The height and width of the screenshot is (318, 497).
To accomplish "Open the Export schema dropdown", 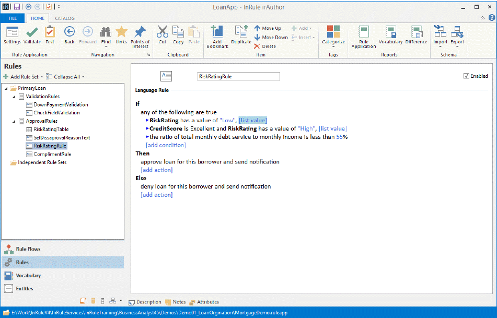I will click(457, 43).
